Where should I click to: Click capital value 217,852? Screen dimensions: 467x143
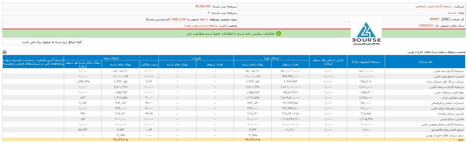[366, 114]
